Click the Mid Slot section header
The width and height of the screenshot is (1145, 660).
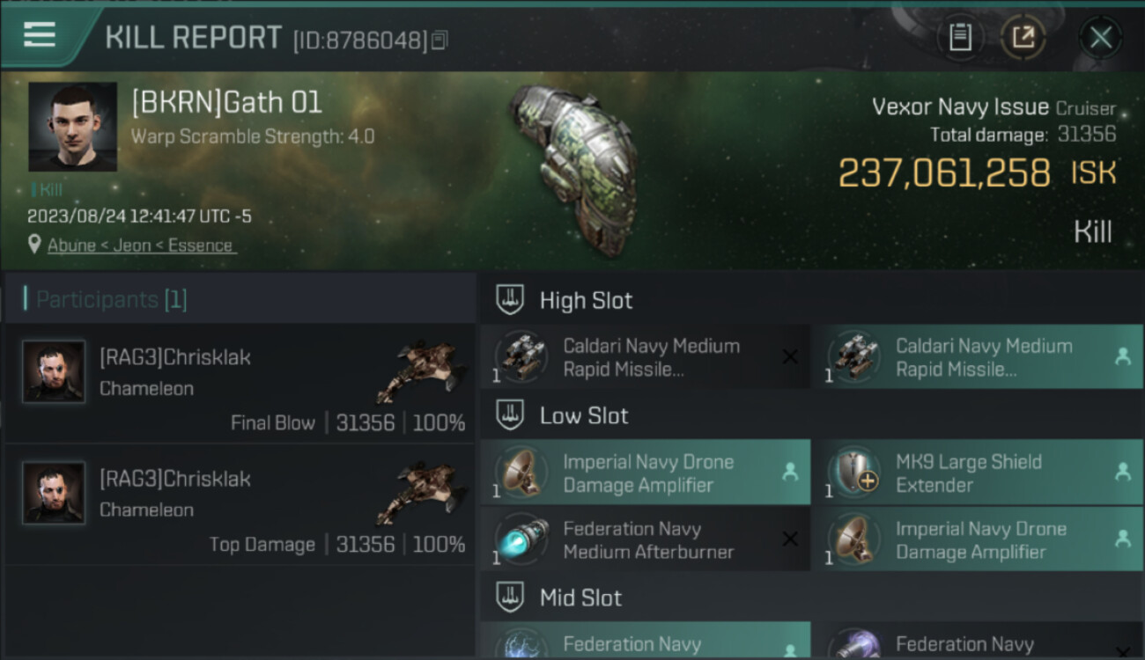(580, 598)
